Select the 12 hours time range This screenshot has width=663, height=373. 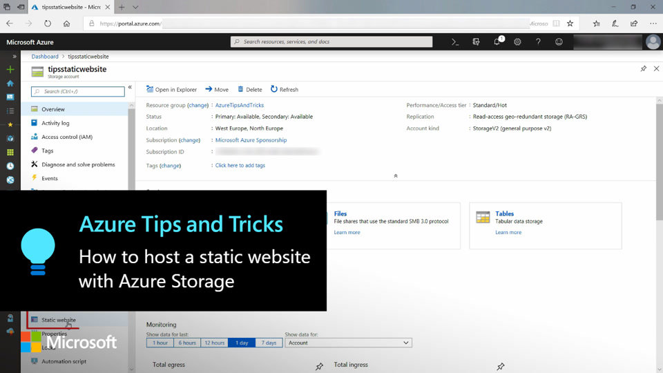coord(214,343)
